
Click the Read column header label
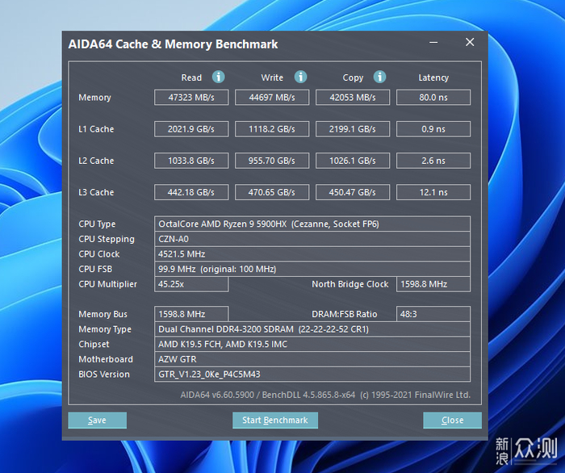pyautogui.click(x=191, y=77)
